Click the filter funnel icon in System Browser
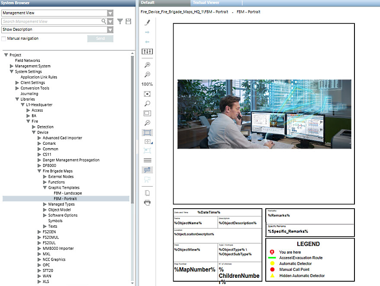 click(x=120, y=21)
